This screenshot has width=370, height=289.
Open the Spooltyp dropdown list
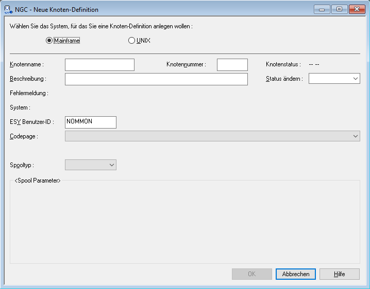91,165
